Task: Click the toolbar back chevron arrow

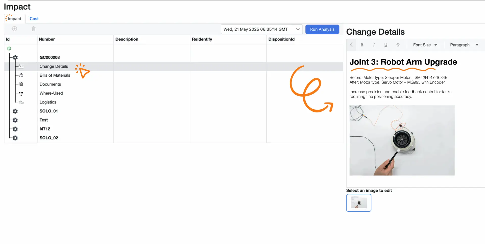Action: (x=351, y=45)
